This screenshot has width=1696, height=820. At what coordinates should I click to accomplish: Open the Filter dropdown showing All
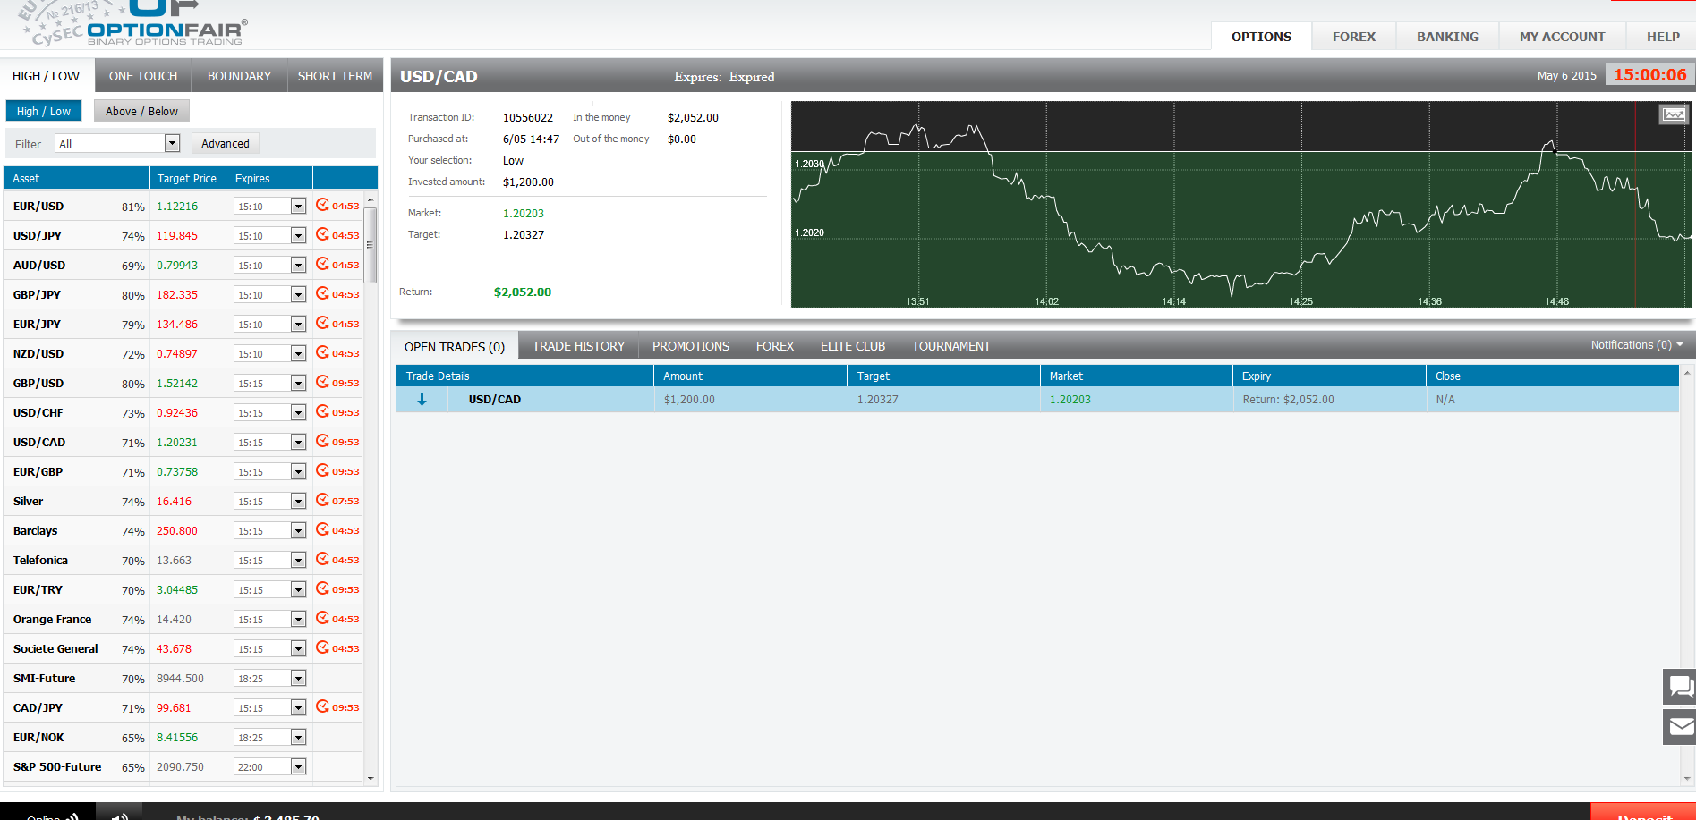118,144
